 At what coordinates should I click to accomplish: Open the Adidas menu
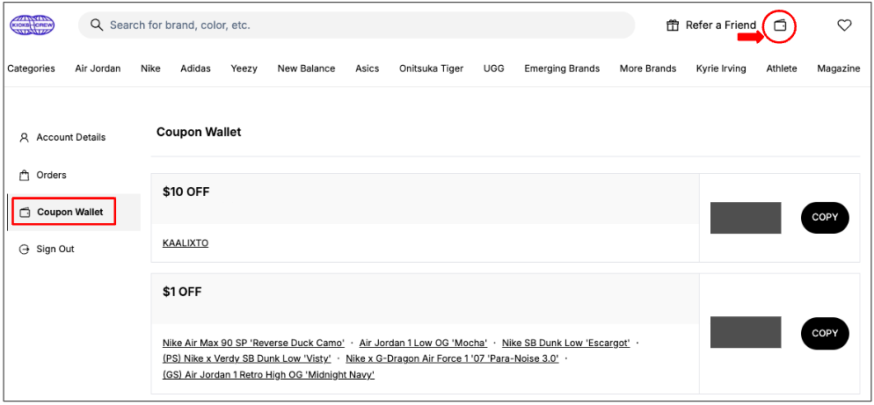(x=196, y=69)
